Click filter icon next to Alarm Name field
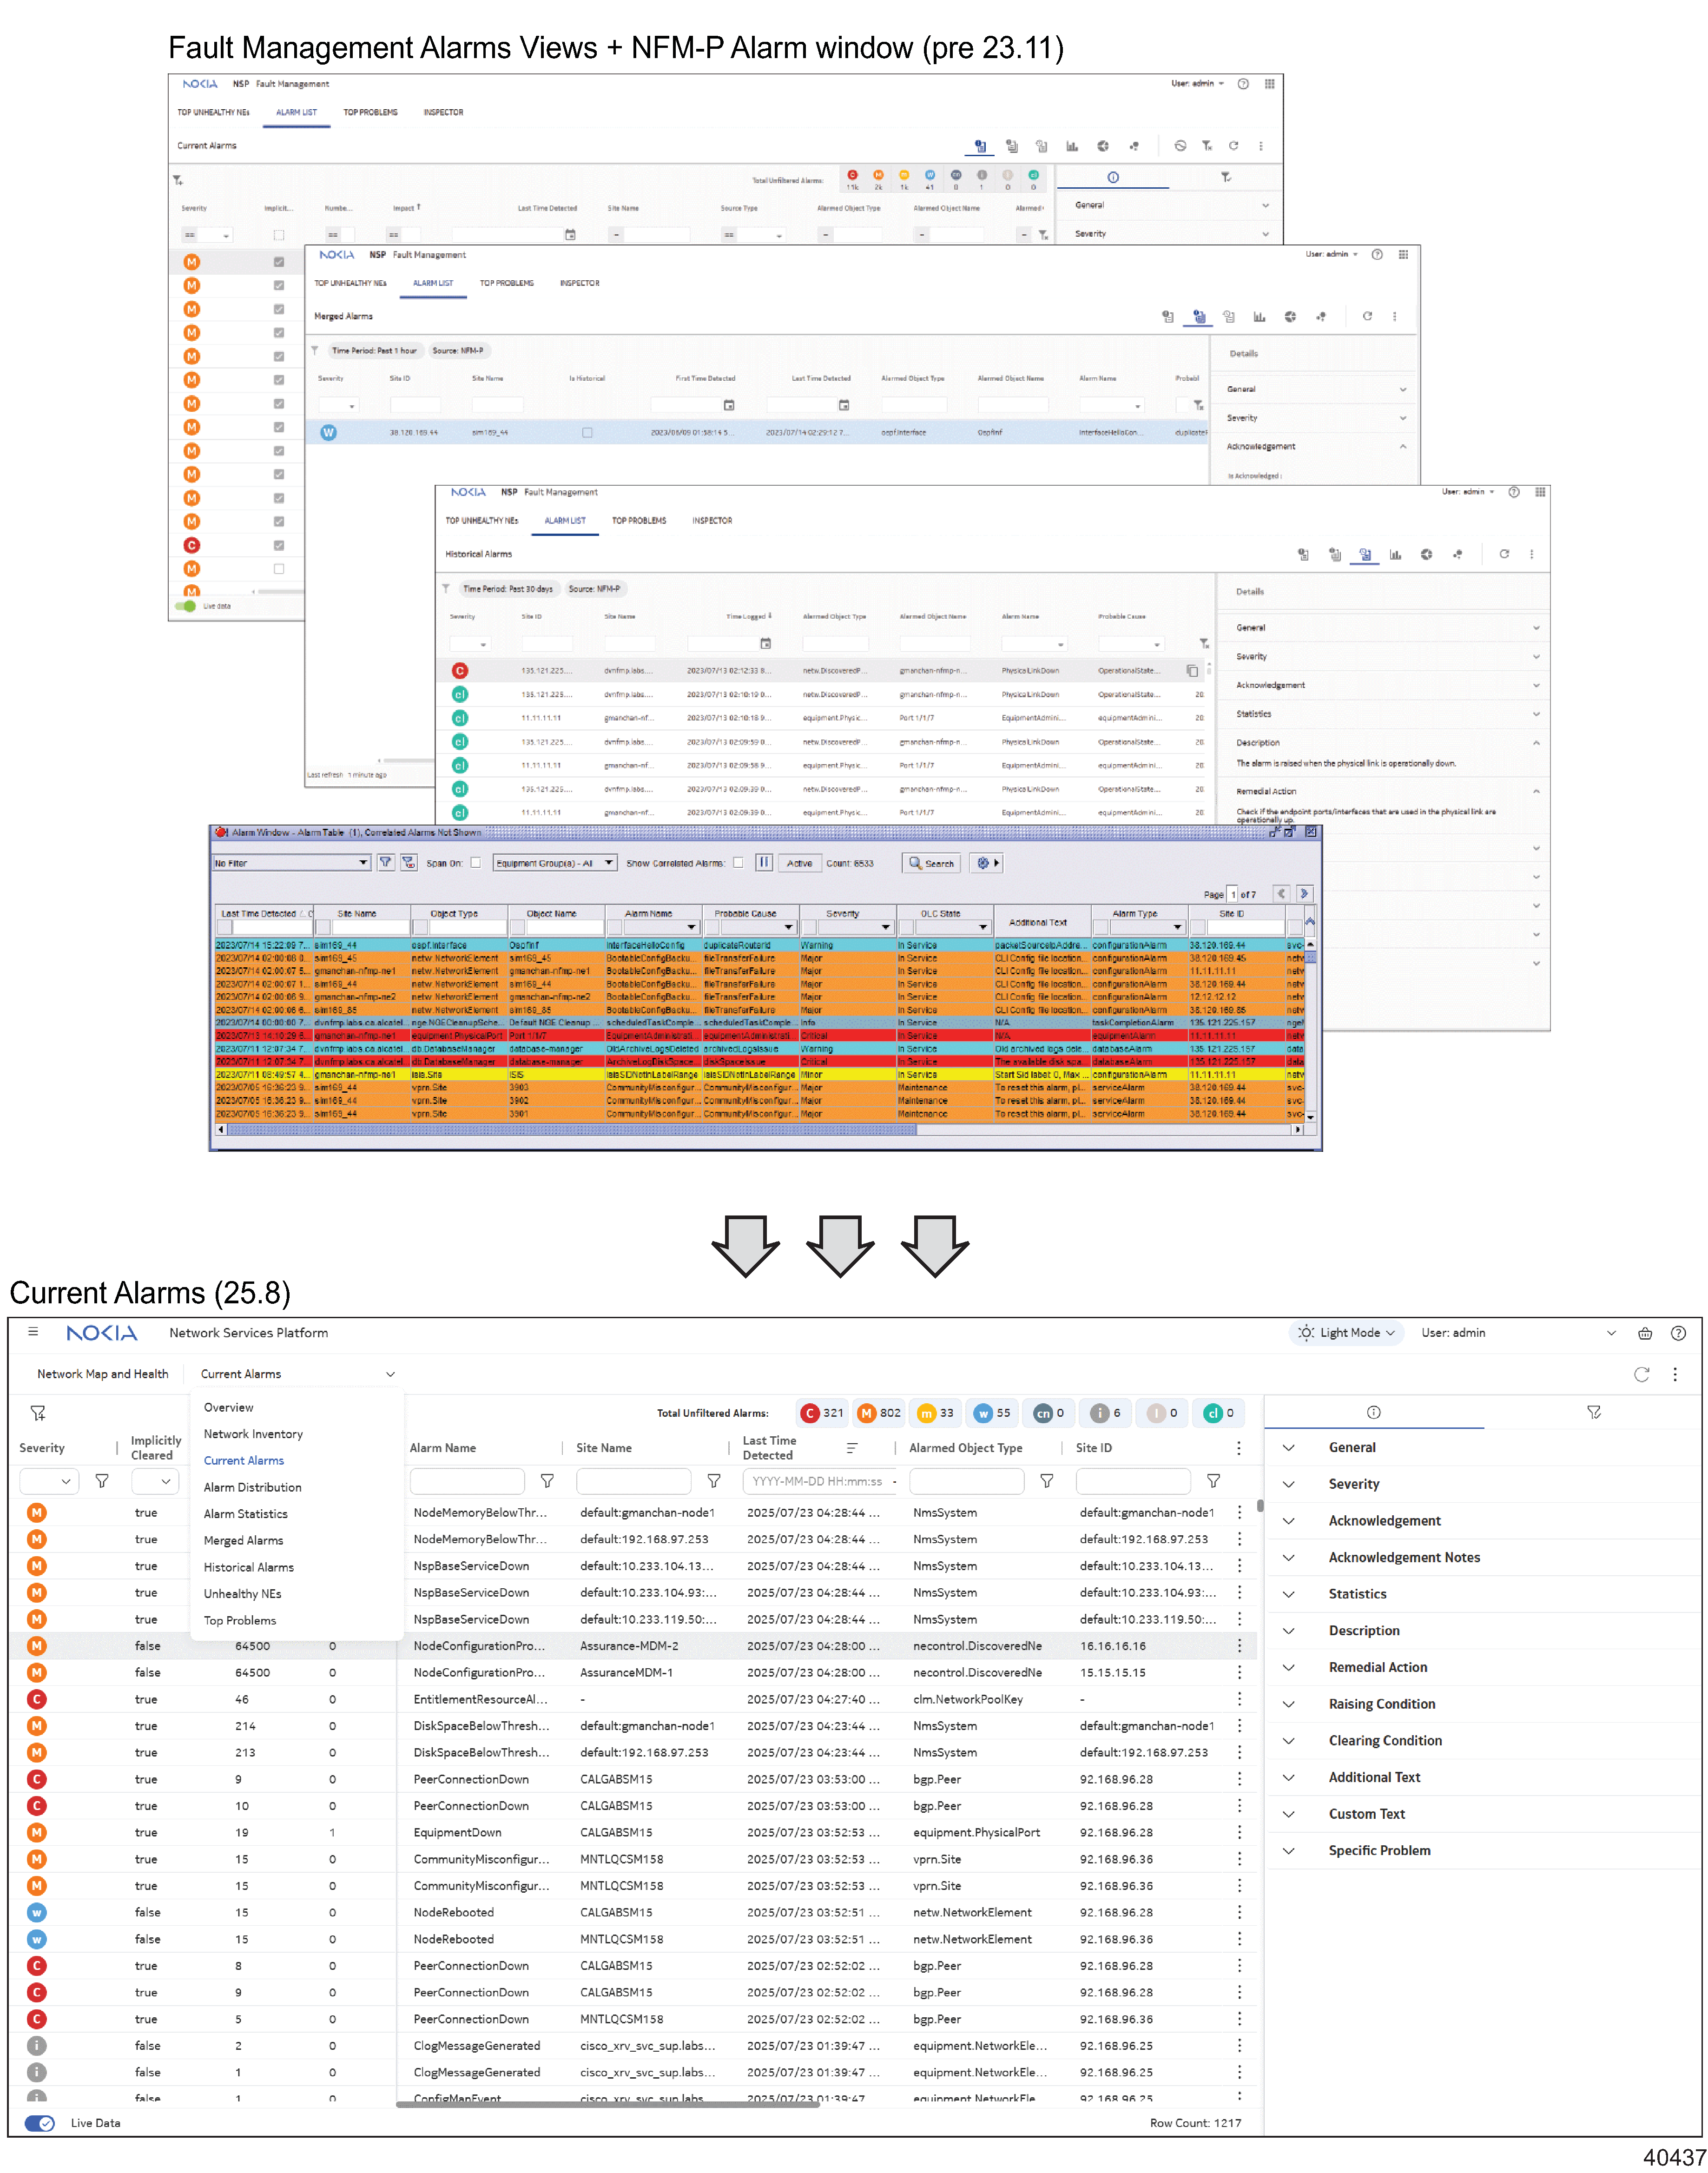The image size is (1708, 2173). tap(547, 1481)
